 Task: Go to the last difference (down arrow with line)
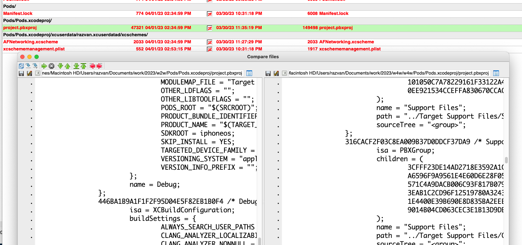pos(75,66)
